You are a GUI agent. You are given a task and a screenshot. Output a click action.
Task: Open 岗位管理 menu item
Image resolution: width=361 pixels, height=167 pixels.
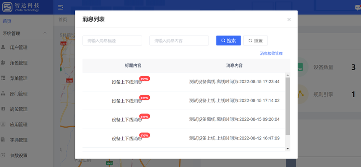click(x=19, y=109)
